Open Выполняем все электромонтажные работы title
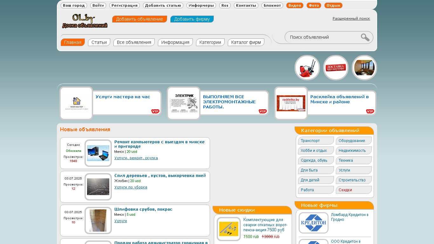Image resolution: width=434 pixels, height=244 pixels. click(x=229, y=102)
